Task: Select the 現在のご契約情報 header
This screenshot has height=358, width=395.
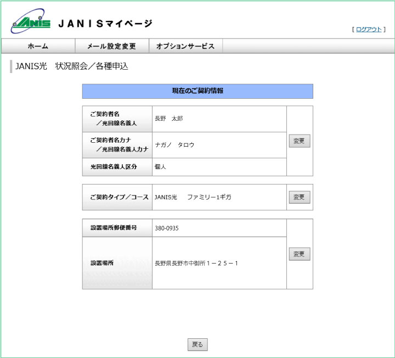Action: [x=198, y=91]
